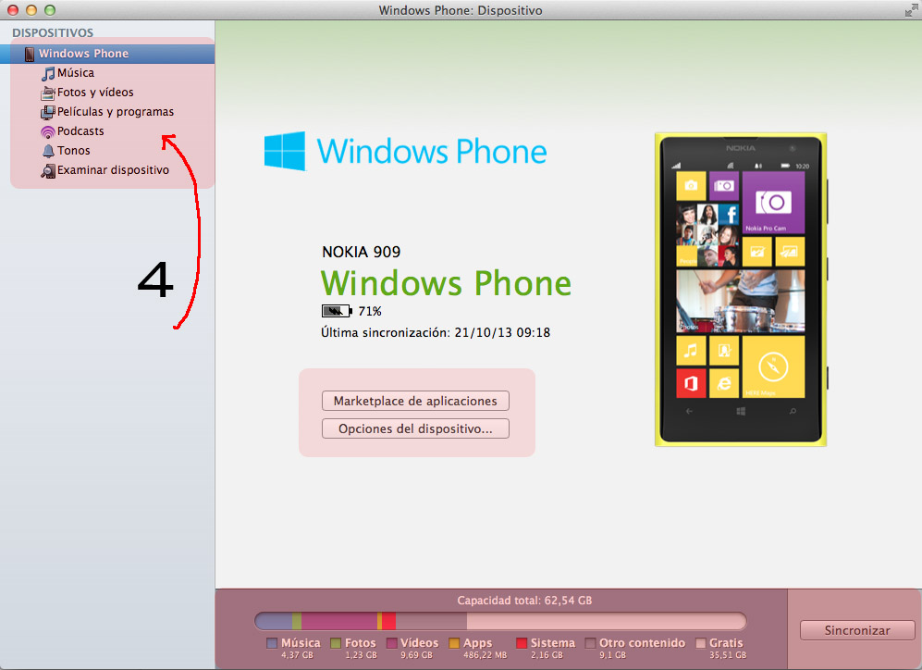Click the fullscreen arrows in title bar
Image resolution: width=922 pixels, height=670 pixels.
[911, 10]
